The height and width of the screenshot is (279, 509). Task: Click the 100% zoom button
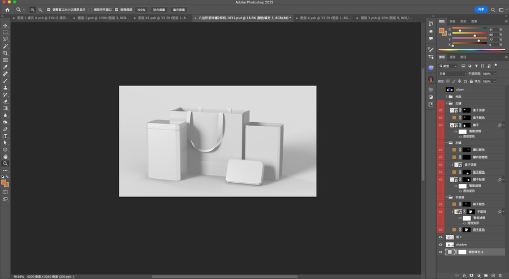pos(141,10)
